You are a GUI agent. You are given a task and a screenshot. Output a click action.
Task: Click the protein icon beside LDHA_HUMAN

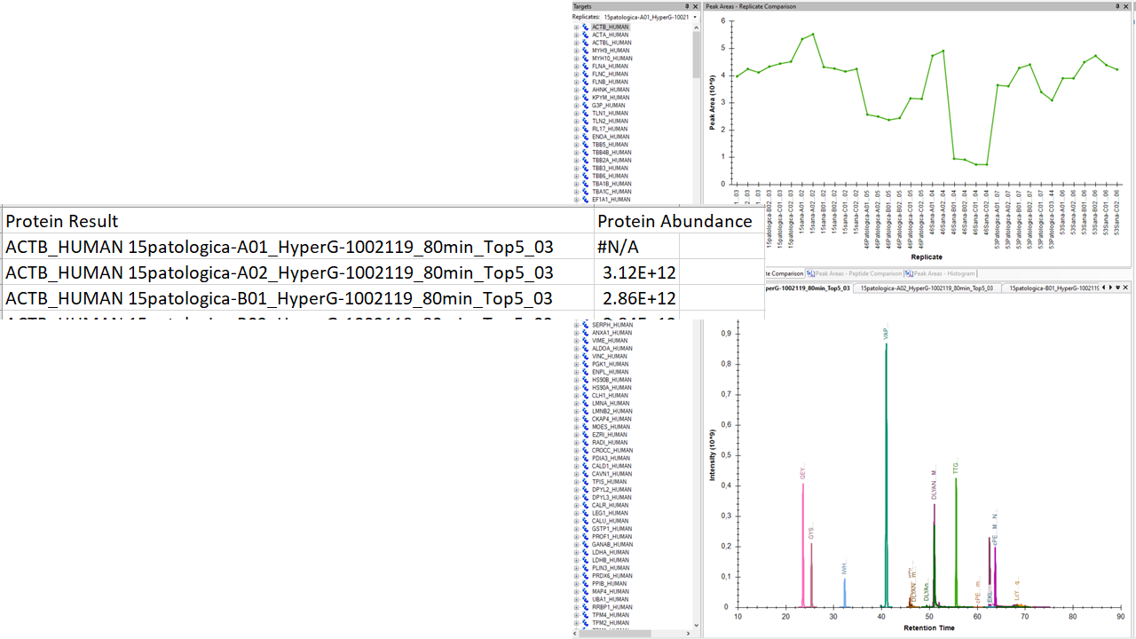(x=585, y=552)
